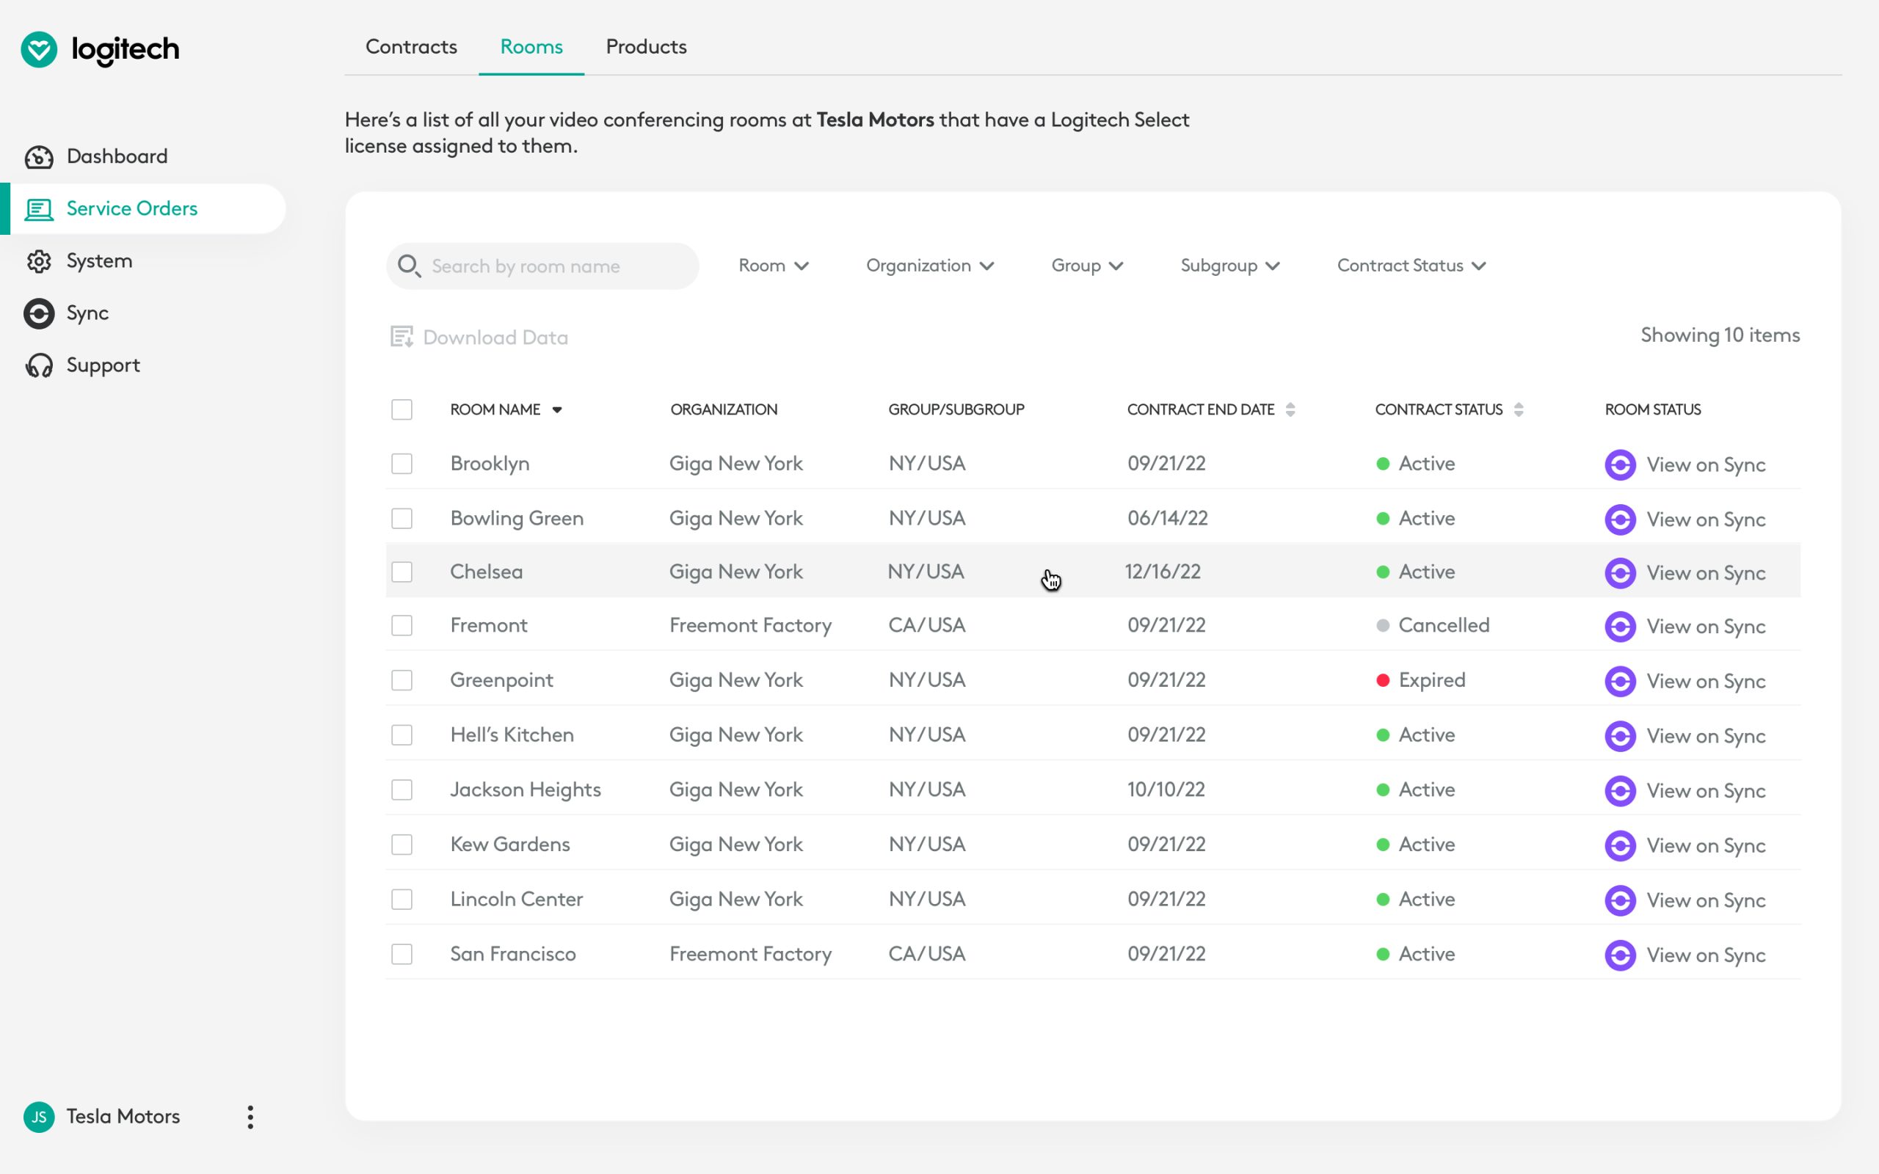Focus the Search by room name field
The width and height of the screenshot is (1879, 1174).
(x=542, y=266)
